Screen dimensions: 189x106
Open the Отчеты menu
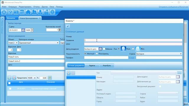point(37,7)
